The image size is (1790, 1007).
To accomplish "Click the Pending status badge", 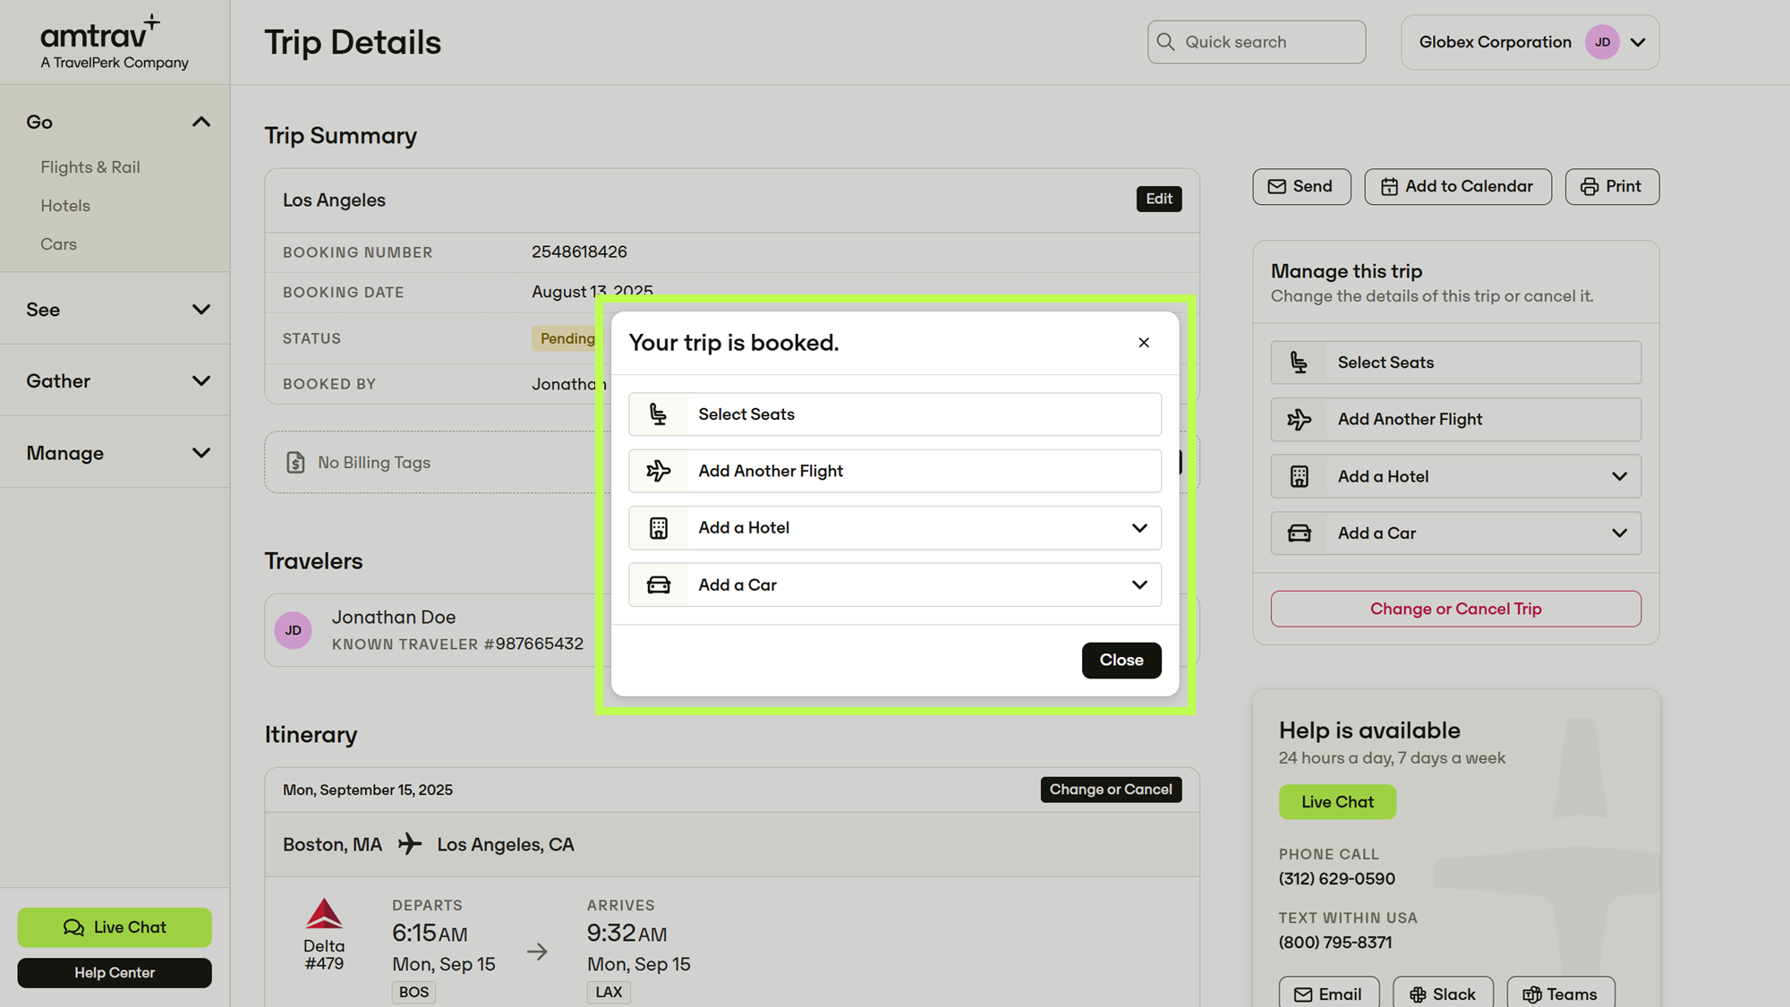I will point(567,338).
